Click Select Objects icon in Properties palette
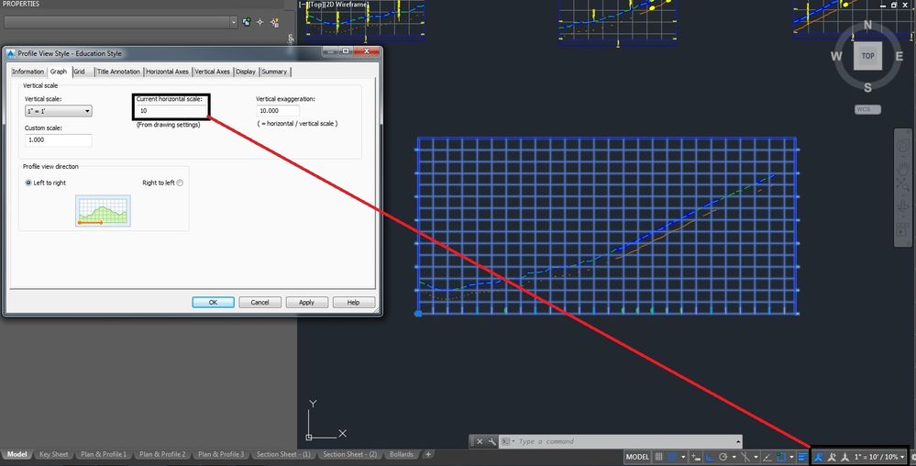The image size is (916, 466). (260, 22)
